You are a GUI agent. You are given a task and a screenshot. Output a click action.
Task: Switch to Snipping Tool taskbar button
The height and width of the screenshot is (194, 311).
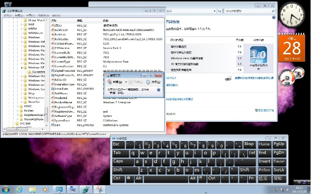tap(99, 190)
